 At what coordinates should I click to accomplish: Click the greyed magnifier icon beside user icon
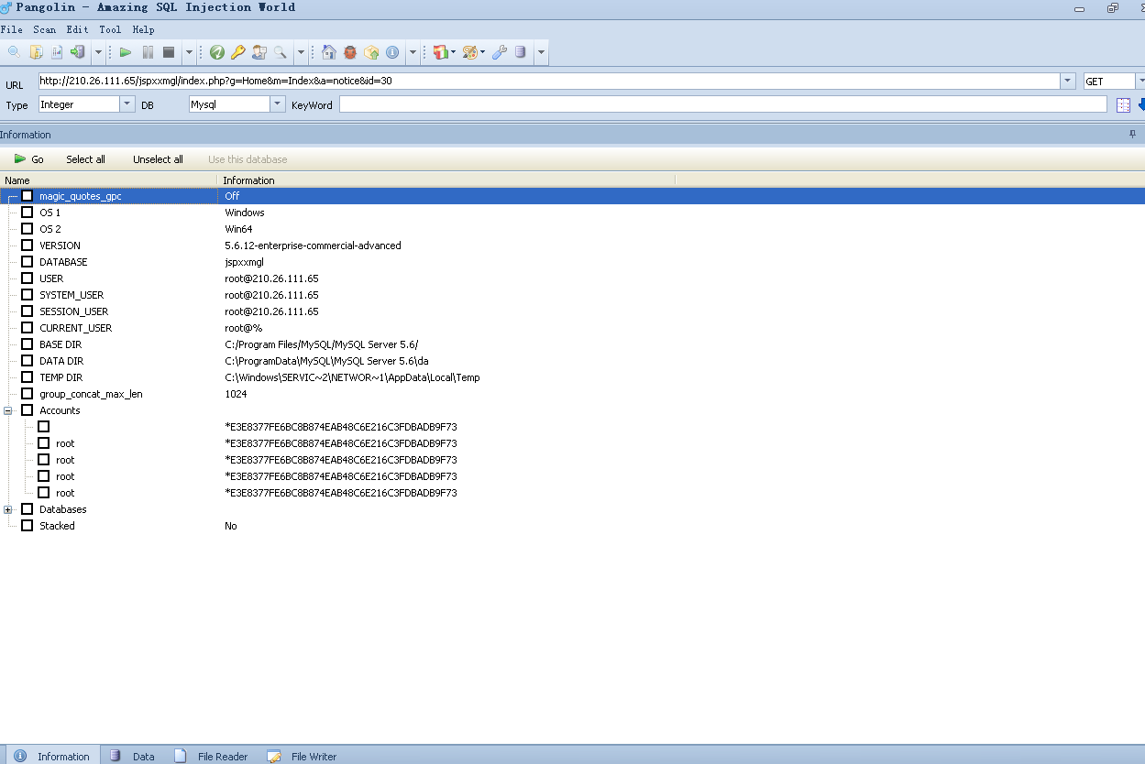click(x=280, y=52)
